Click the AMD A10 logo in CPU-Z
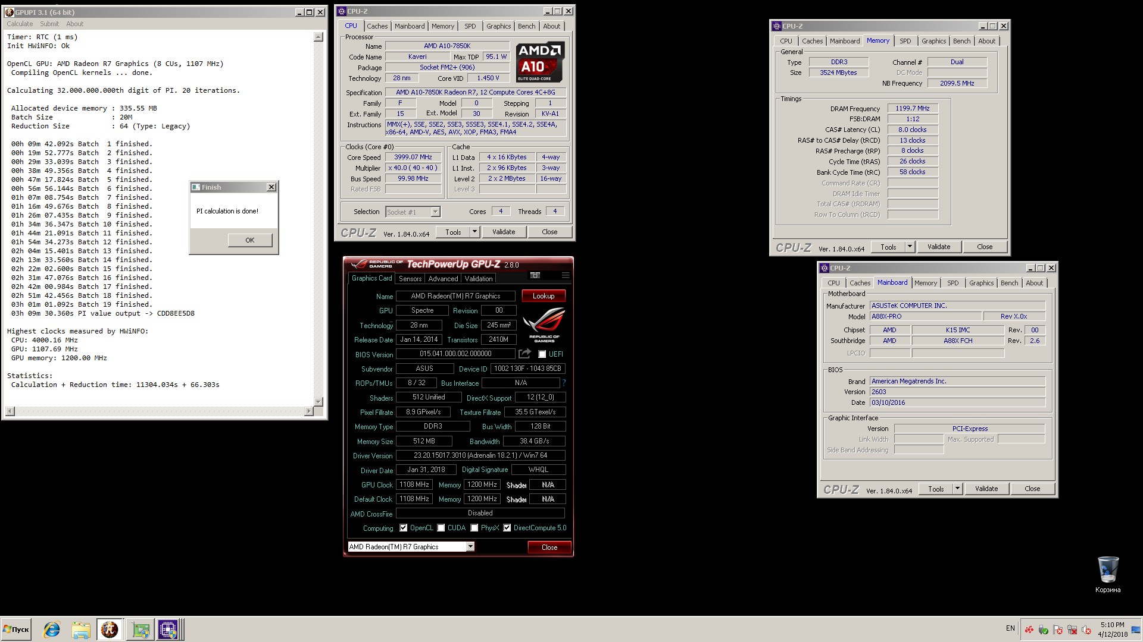1143x642 pixels. [540, 62]
